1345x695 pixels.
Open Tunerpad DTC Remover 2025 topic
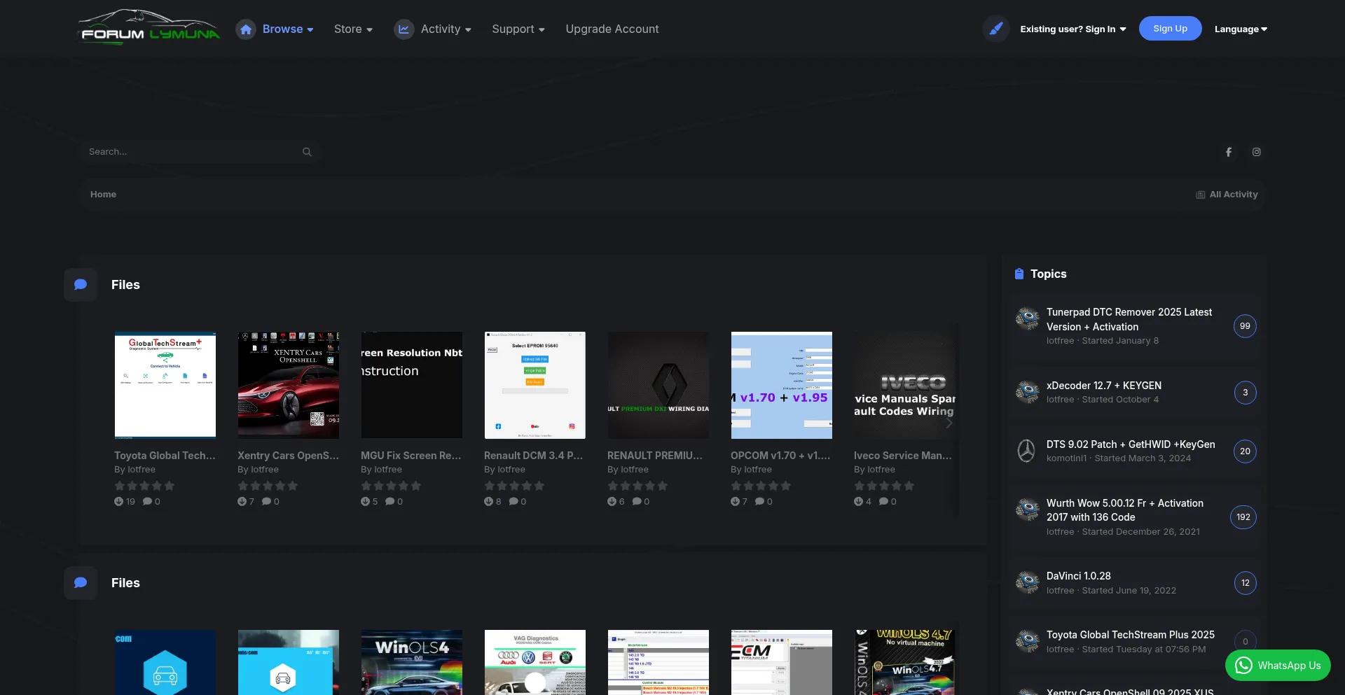click(1129, 319)
